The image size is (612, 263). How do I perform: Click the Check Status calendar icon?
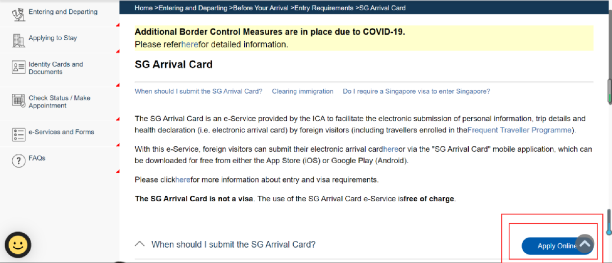point(18,100)
